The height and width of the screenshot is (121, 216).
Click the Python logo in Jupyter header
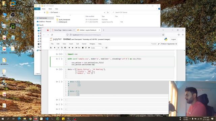[x=166, y=39]
